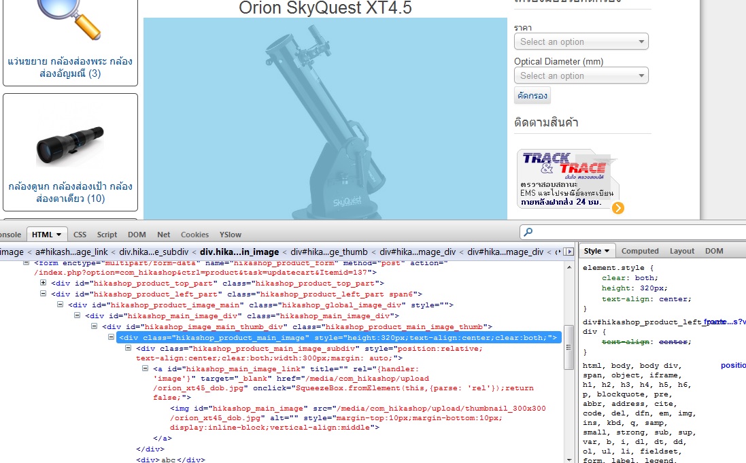The height and width of the screenshot is (463, 746).
Task: Select div#hika...ge_thumb breadcrumb
Action: tap(328, 252)
